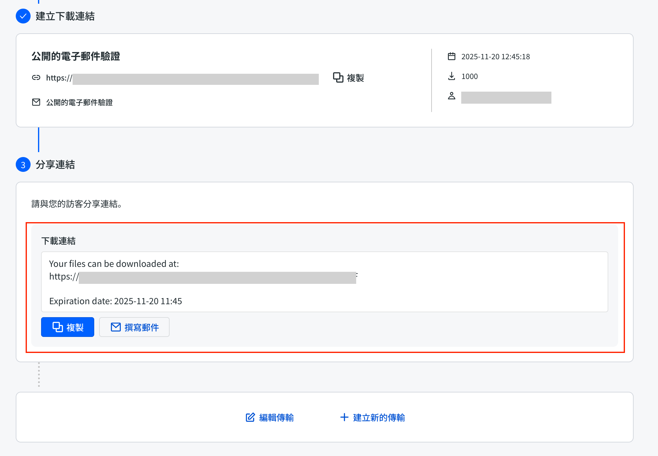The height and width of the screenshot is (456, 658).
Task: Click "Your files can be downloaded at:" text
Action: pos(114,264)
